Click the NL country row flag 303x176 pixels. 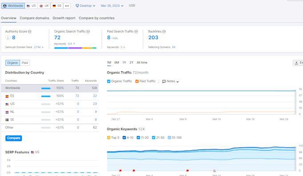[7, 112]
